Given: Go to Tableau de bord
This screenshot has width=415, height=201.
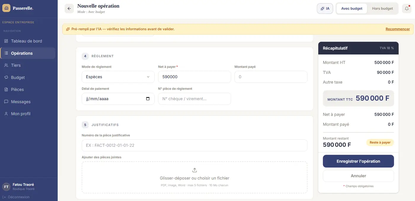Looking at the screenshot, I should (x=28, y=41).
